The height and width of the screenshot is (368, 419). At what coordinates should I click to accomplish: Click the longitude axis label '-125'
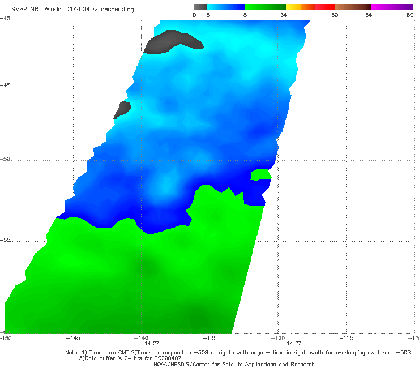[347, 338]
